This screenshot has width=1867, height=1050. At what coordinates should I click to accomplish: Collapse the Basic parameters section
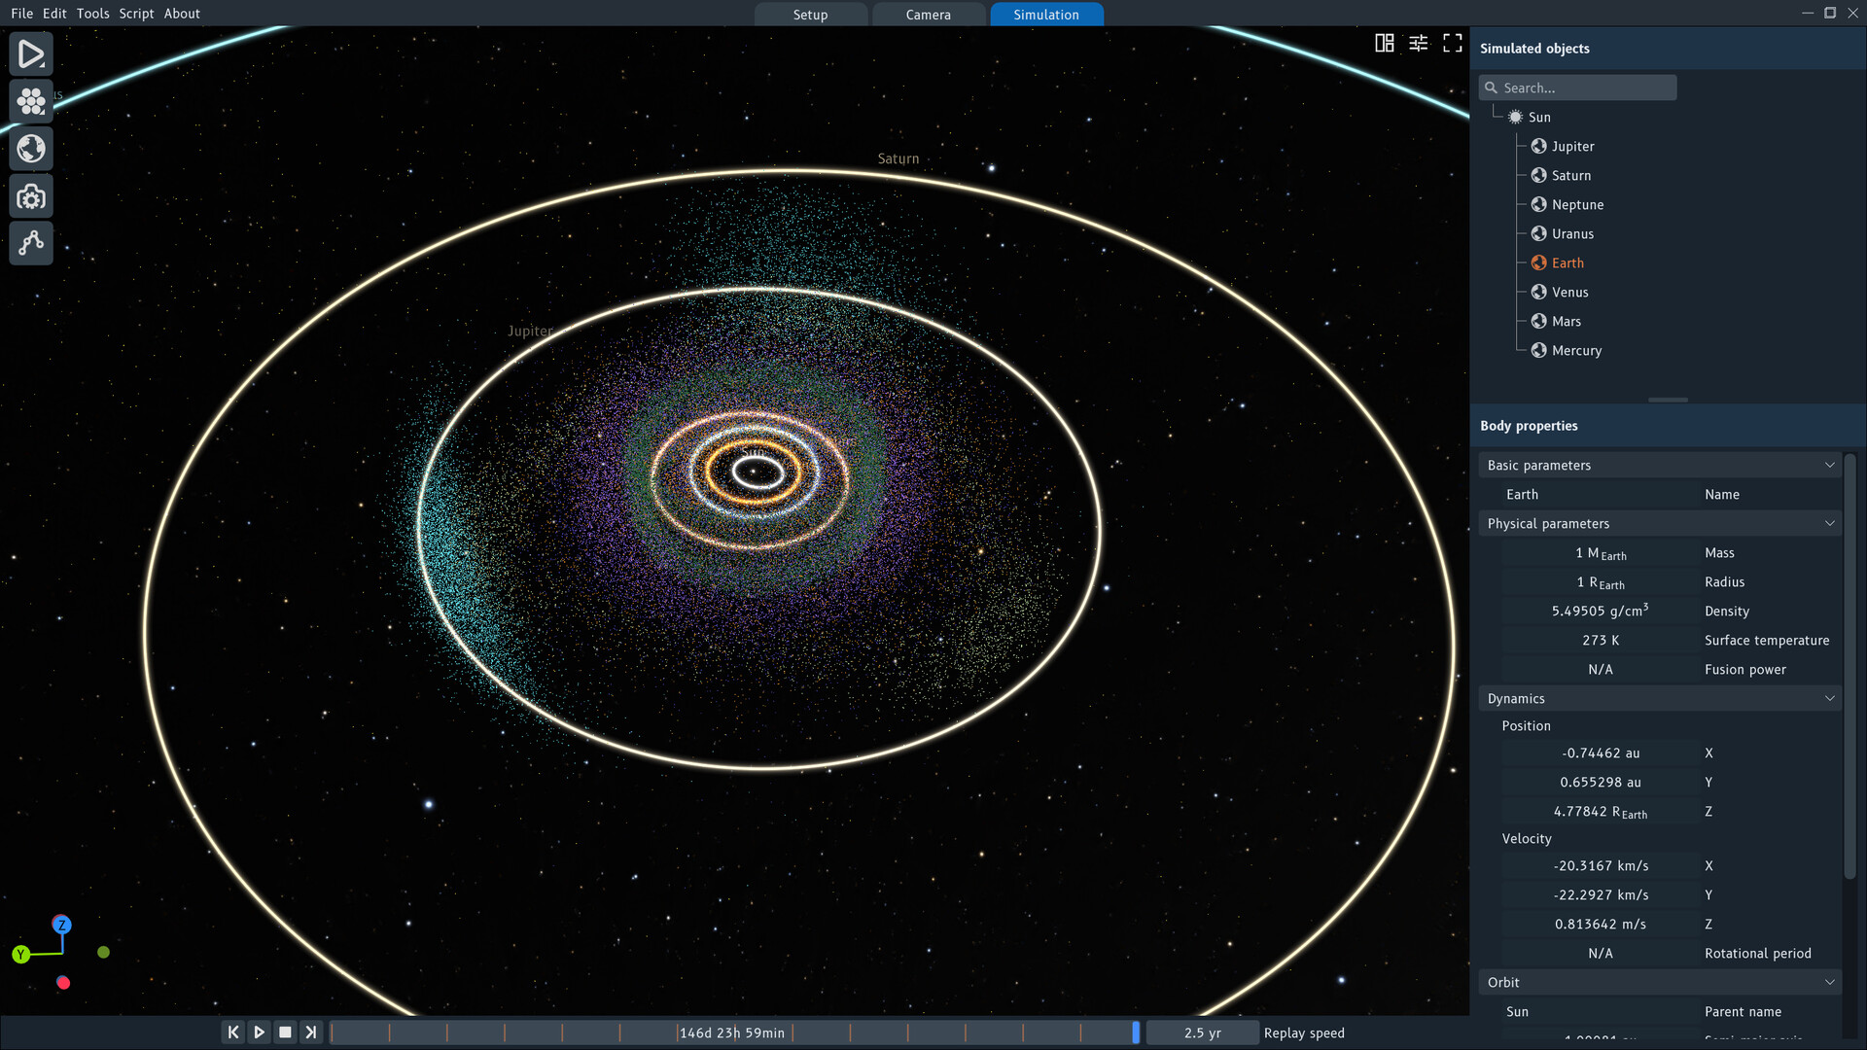pos(1830,465)
